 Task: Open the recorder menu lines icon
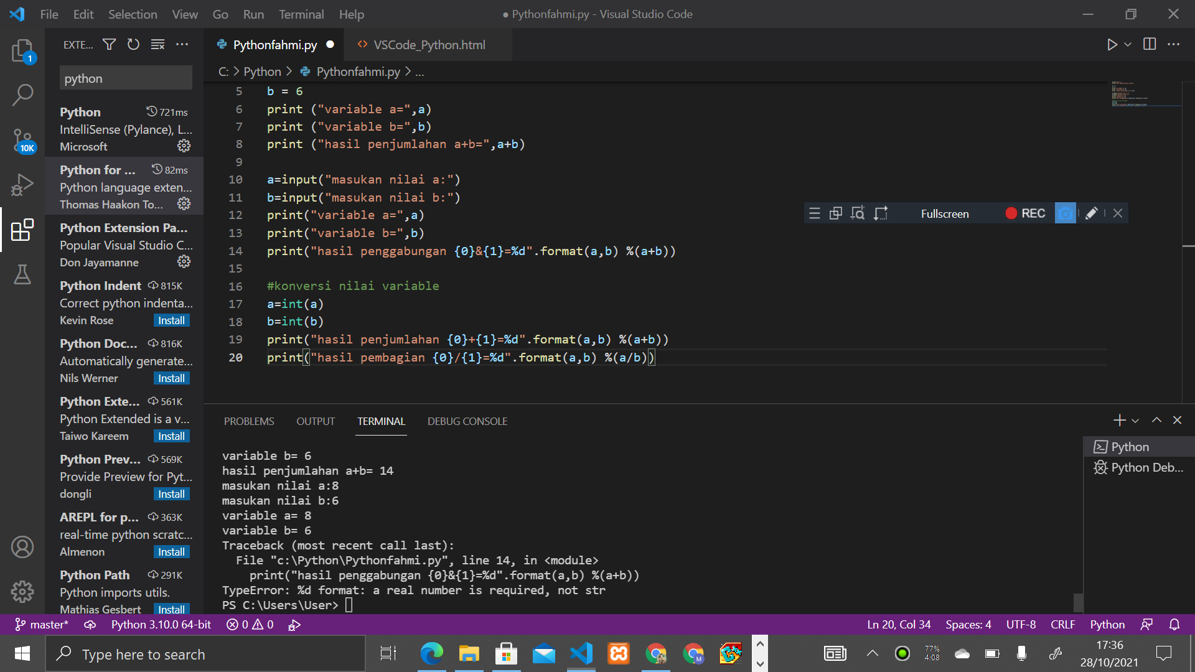[814, 213]
